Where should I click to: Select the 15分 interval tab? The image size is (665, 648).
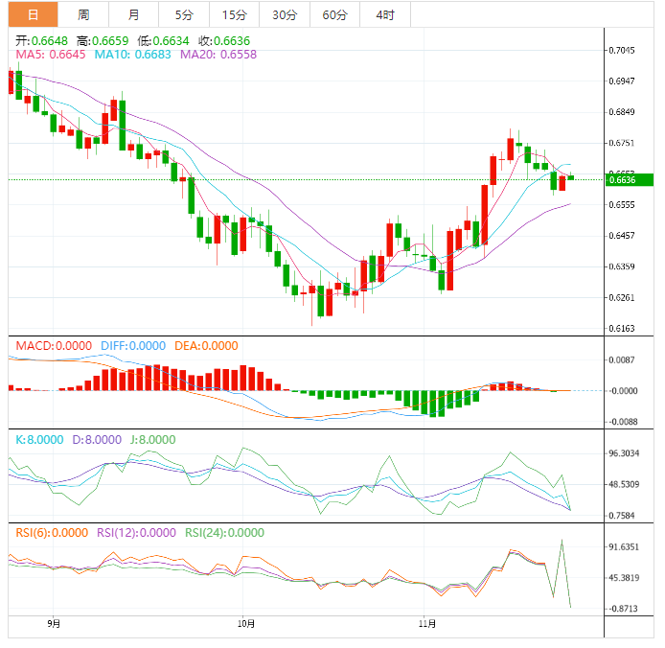[234, 14]
